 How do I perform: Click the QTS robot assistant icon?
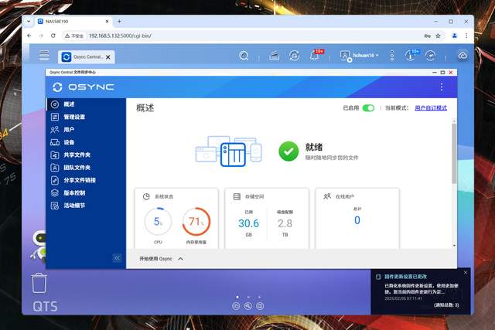[38, 246]
